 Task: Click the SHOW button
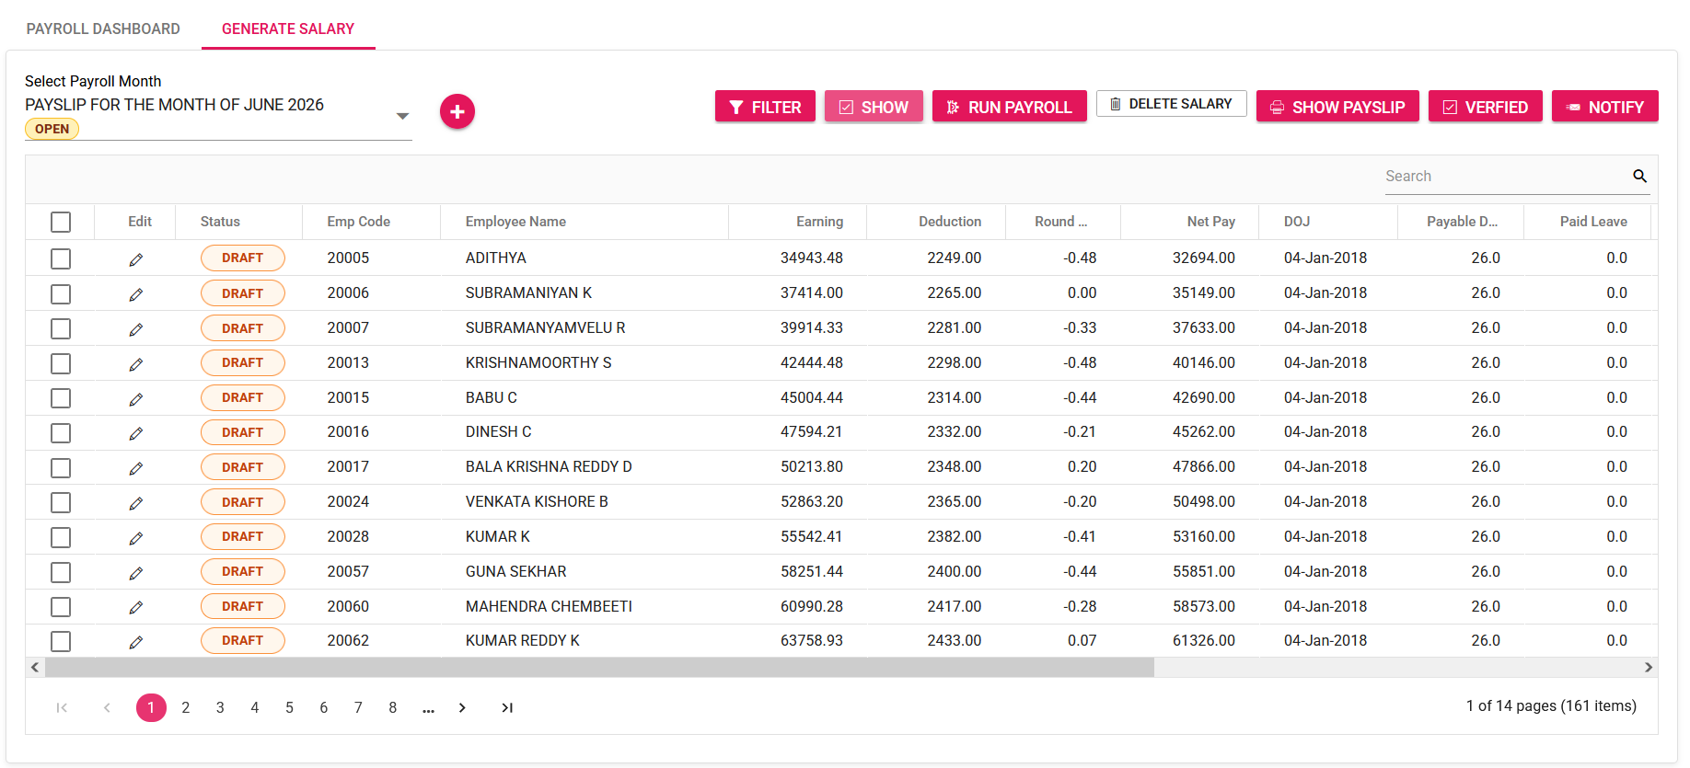pyautogui.click(x=874, y=107)
